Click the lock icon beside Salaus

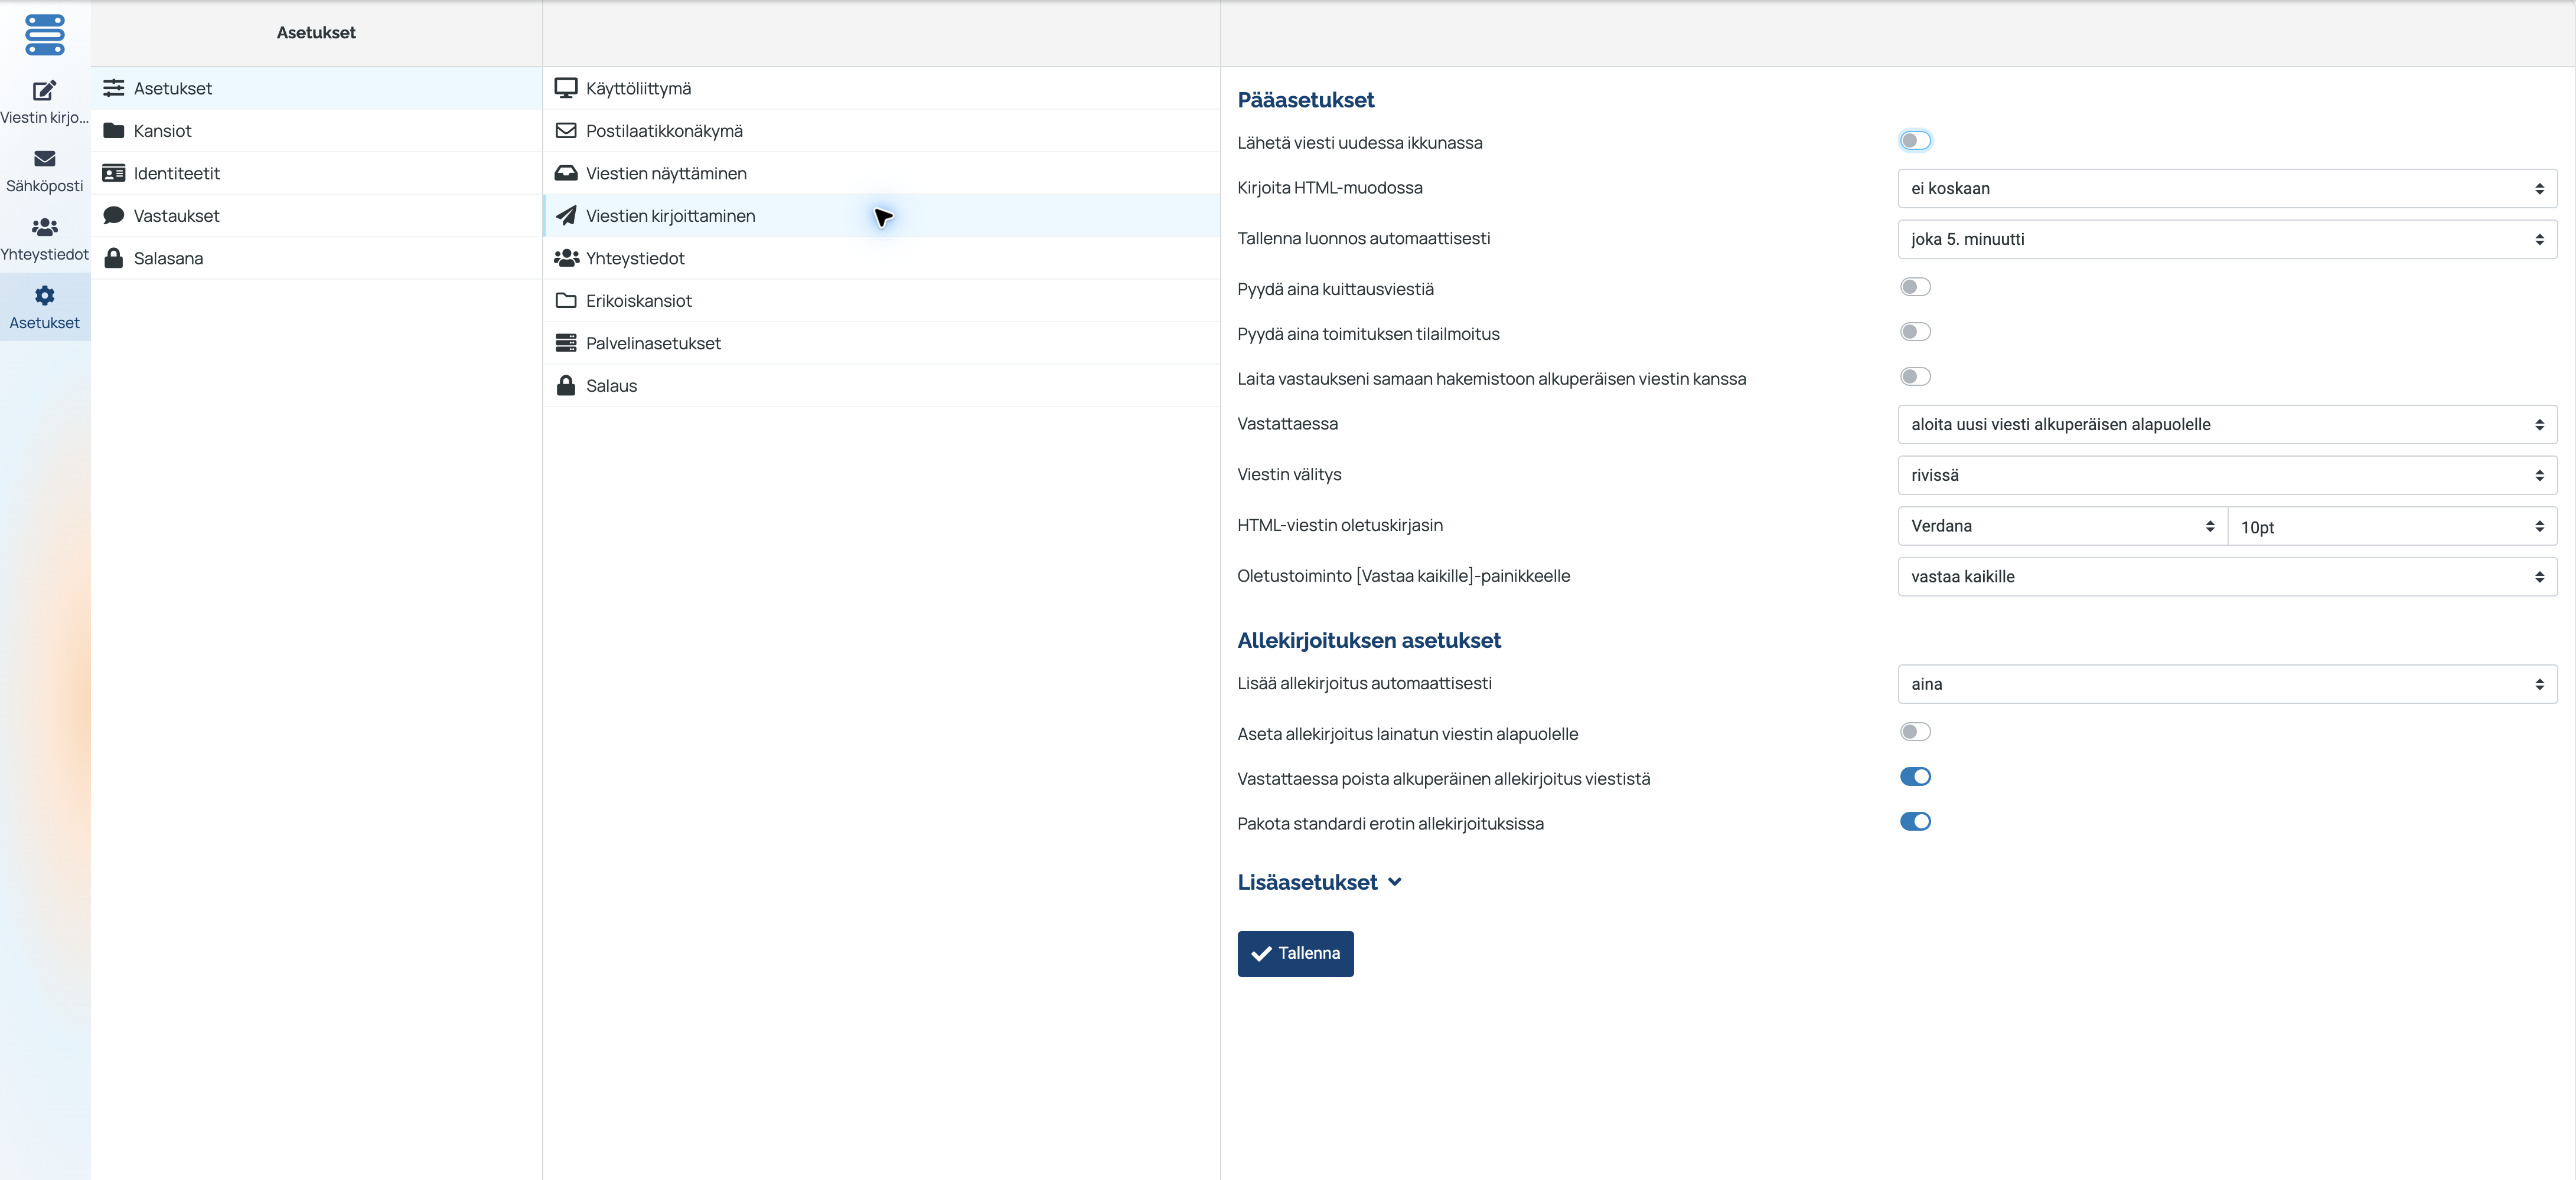566,386
